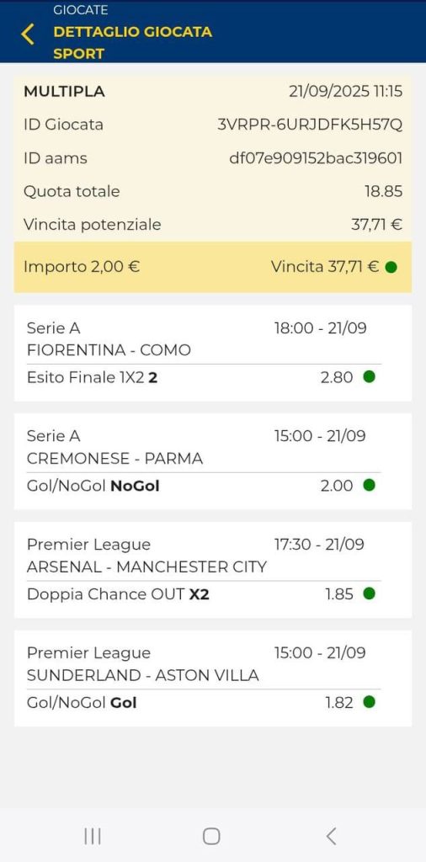The image size is (426, 862).
Task: Tap the Quota totale 18.85 value
Action: [x=384, y=191]
